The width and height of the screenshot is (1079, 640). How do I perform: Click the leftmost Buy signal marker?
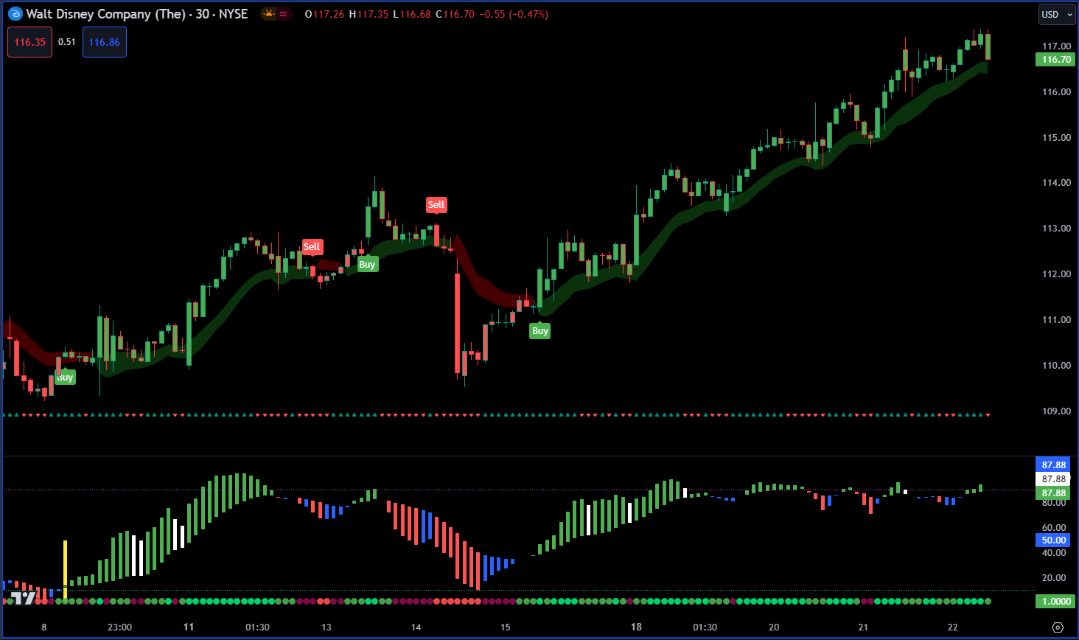tap(65, 378)
